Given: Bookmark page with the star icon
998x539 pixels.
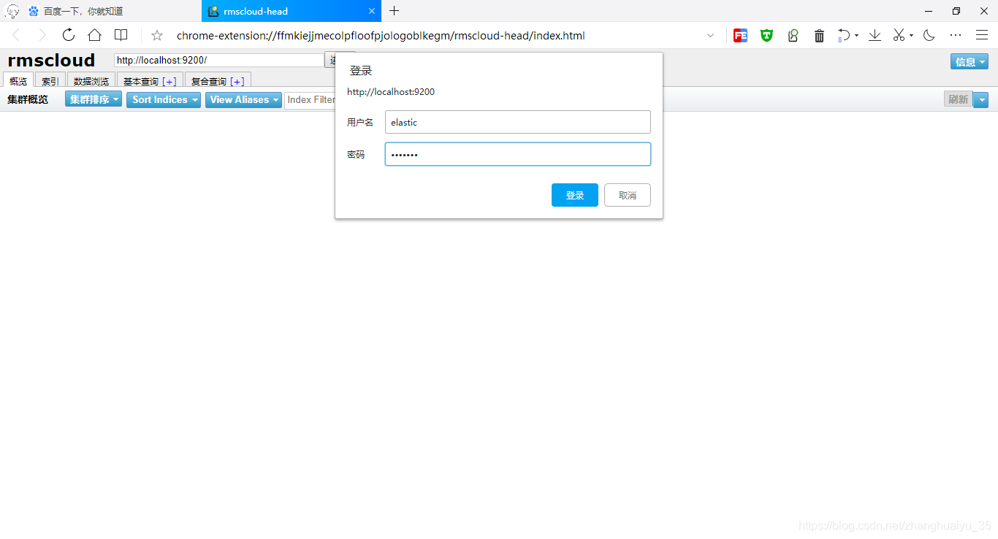Looking at the screenshot, I should [156, 35].
